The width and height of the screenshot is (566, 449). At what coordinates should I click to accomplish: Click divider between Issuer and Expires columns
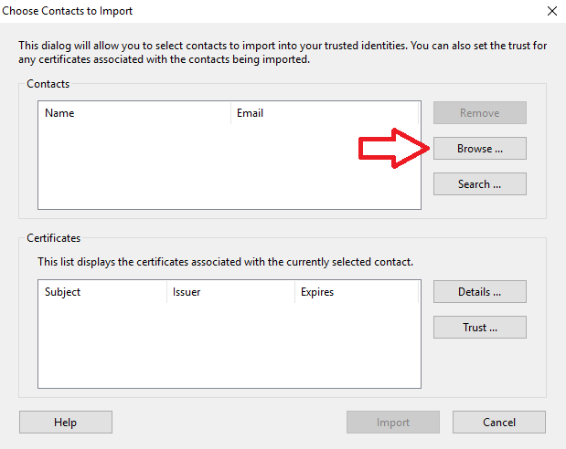tap(294, 292)
